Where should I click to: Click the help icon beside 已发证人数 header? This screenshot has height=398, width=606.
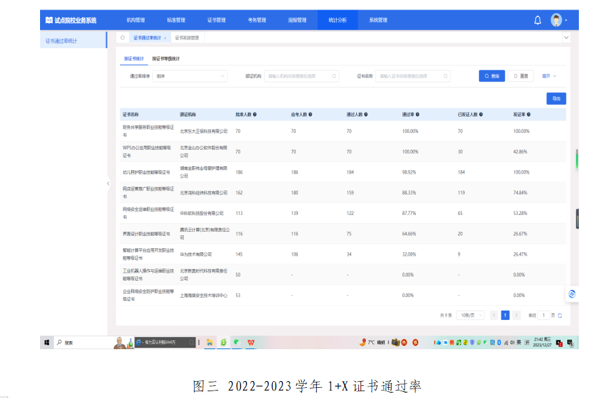coord(480,115)
